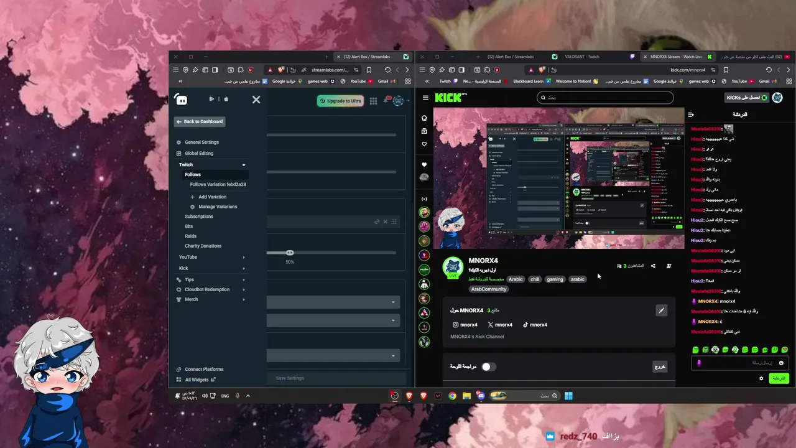Click the Streamlabs logo icon
The width and height of the screenshot is (796, 448).
click(x=180, y=100)
